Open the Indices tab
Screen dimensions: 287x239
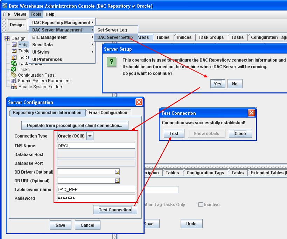[184, 37]
